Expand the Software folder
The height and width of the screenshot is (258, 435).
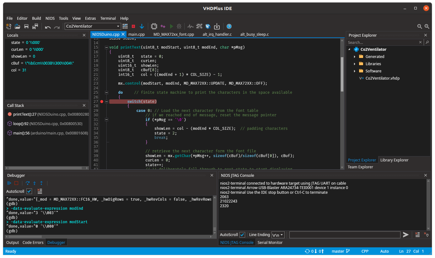point(355,71)
